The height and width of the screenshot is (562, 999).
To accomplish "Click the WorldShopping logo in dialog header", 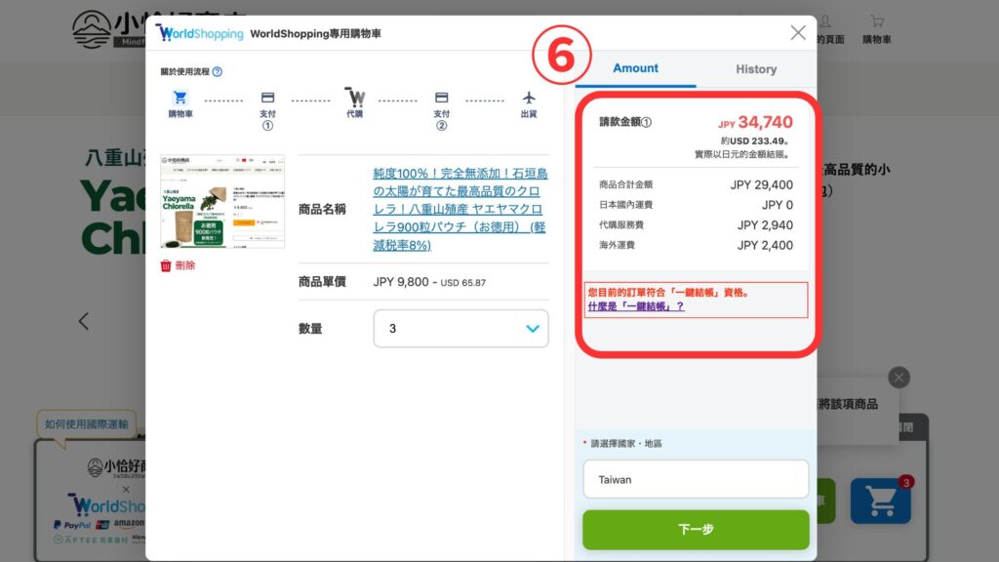I will tap(200, 33).
